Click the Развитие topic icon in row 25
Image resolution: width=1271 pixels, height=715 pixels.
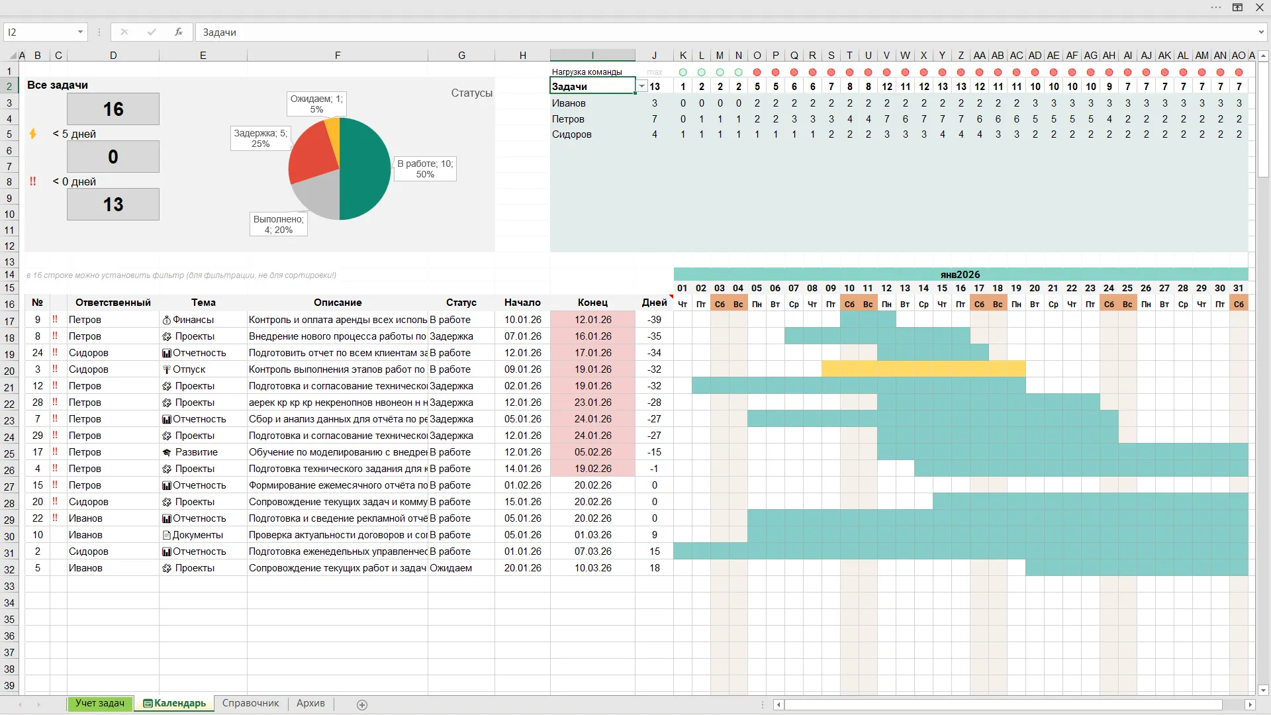[x=167, y=452]
